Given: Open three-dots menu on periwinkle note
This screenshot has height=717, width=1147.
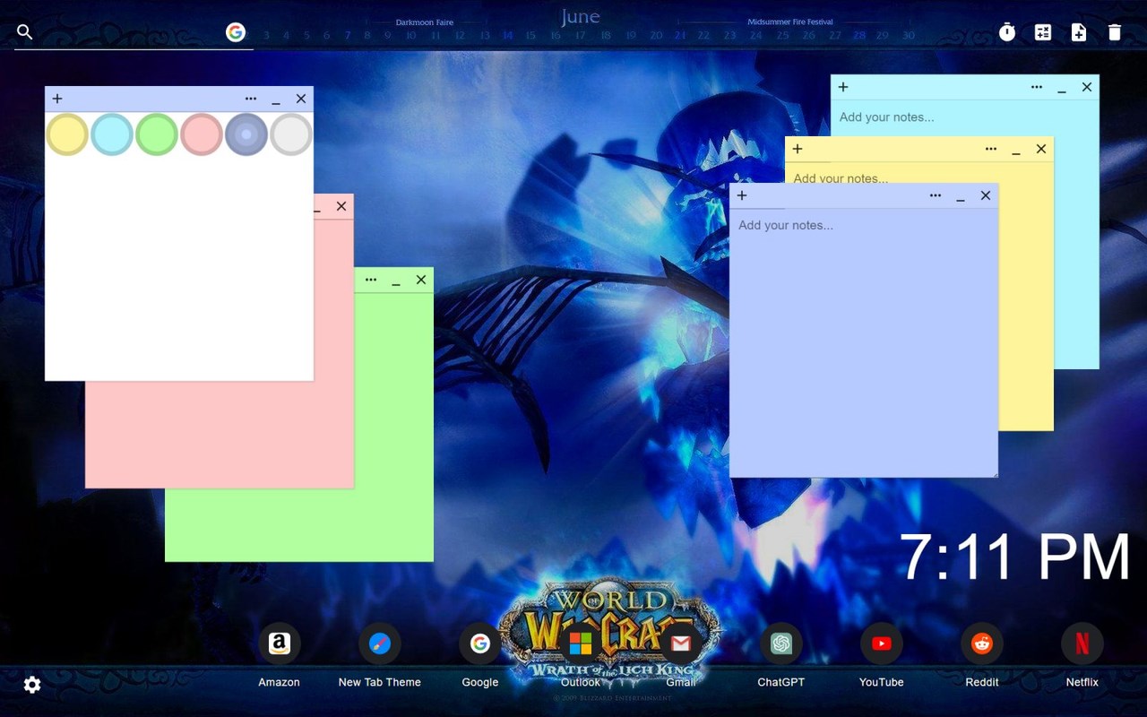Looking at the screenshot, I should (936, 195).
